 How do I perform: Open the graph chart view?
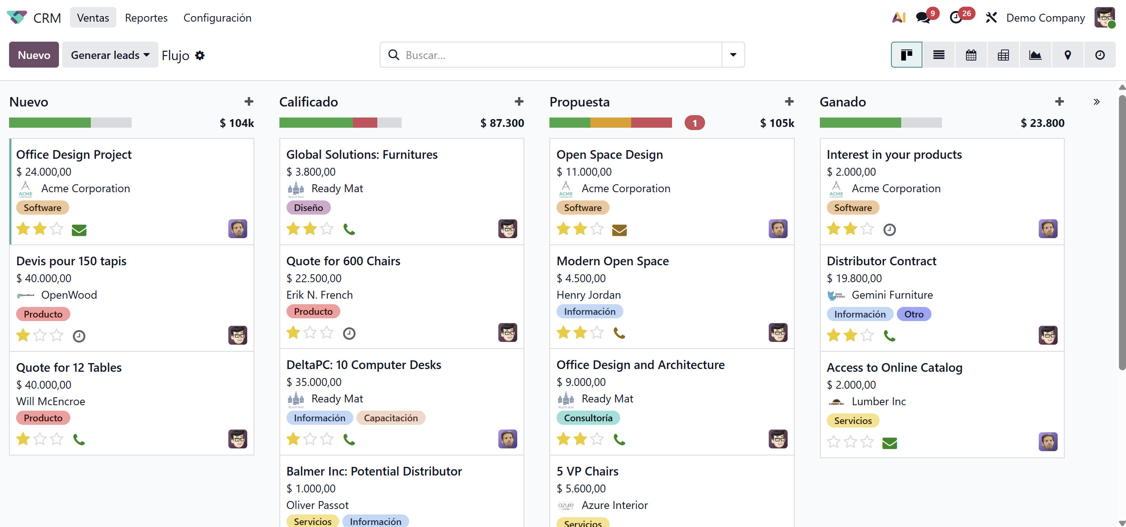(1035, 55)
